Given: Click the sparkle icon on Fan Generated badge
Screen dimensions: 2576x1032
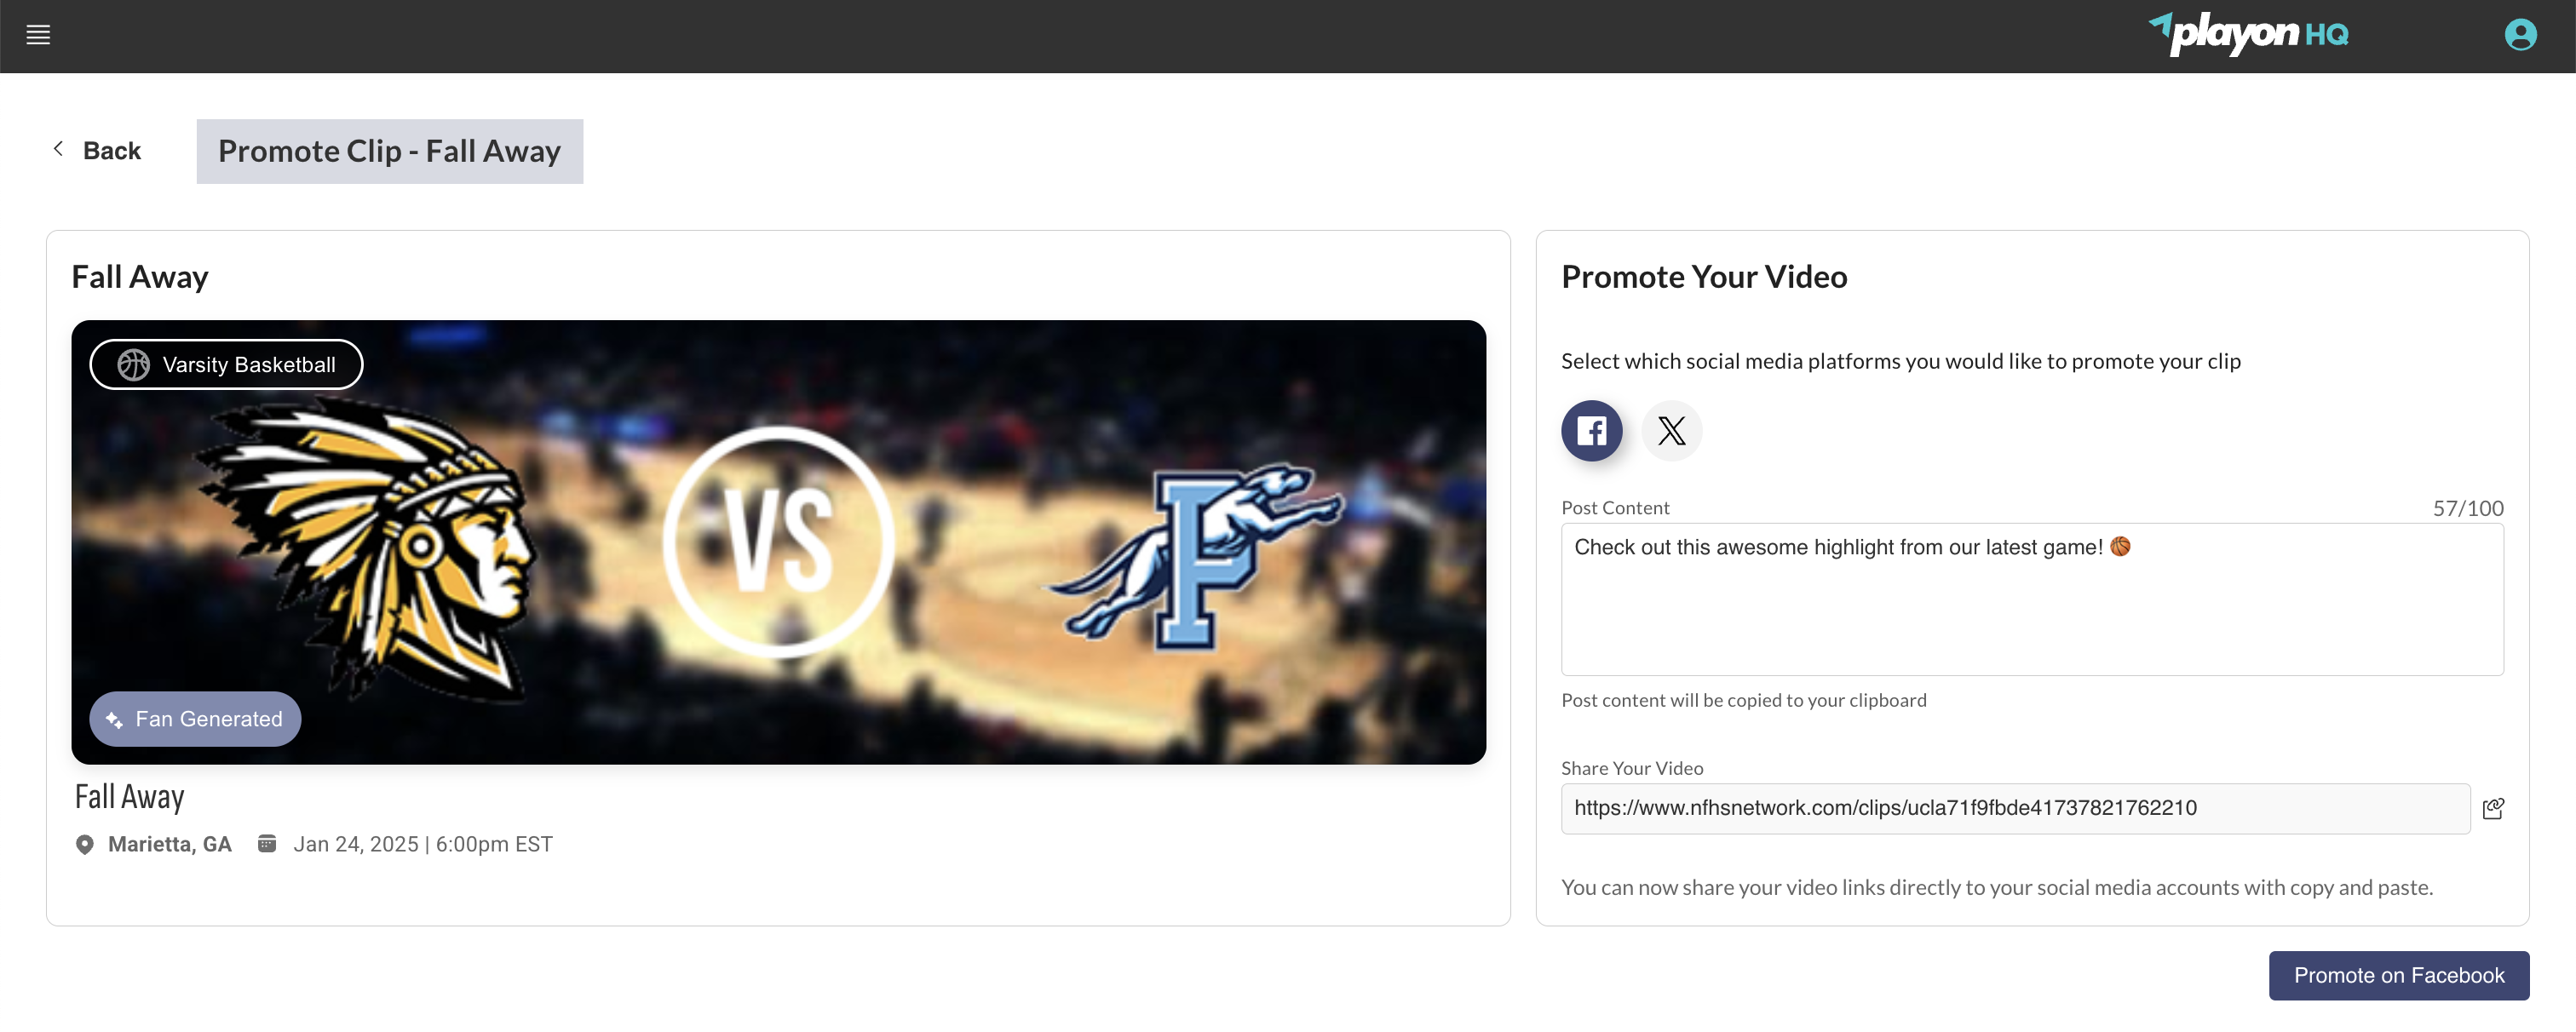Looking at the screenshot, I should 114,720.
